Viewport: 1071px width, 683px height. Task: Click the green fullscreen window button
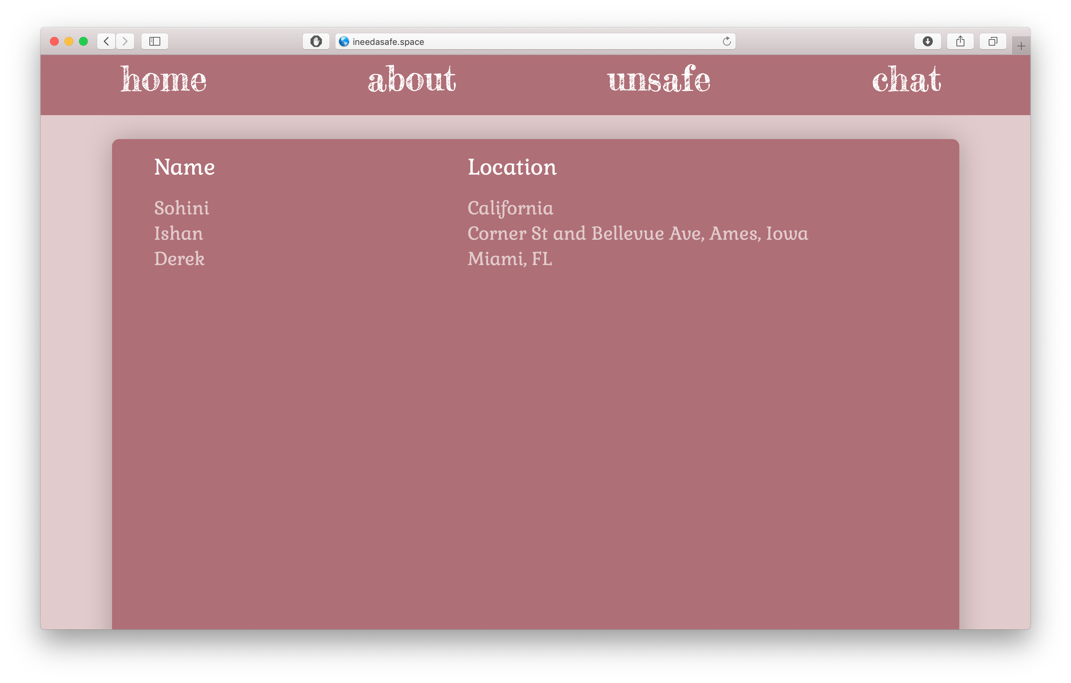tap(83, 41)
